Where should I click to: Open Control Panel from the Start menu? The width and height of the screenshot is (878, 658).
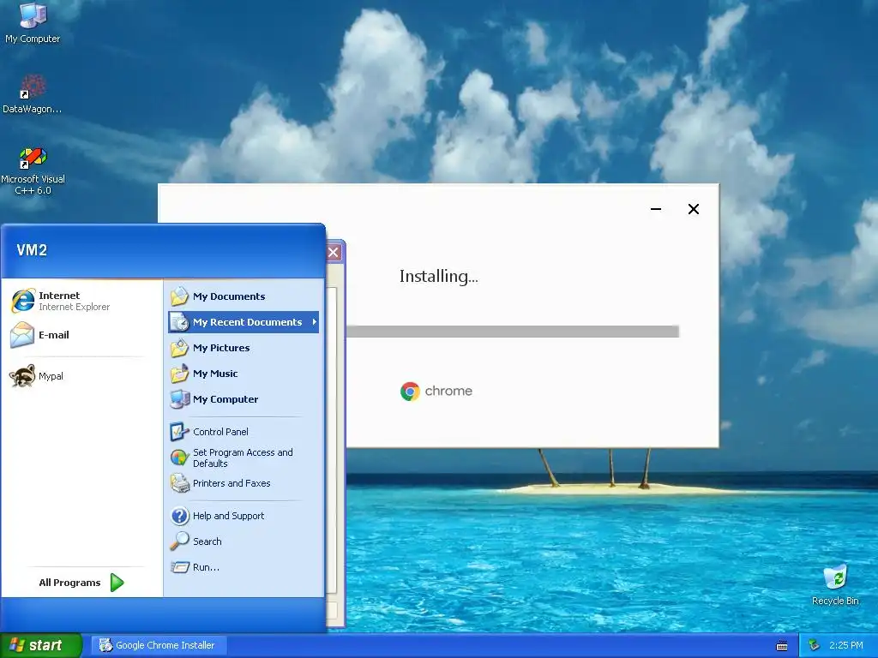(x=244, y=432)
